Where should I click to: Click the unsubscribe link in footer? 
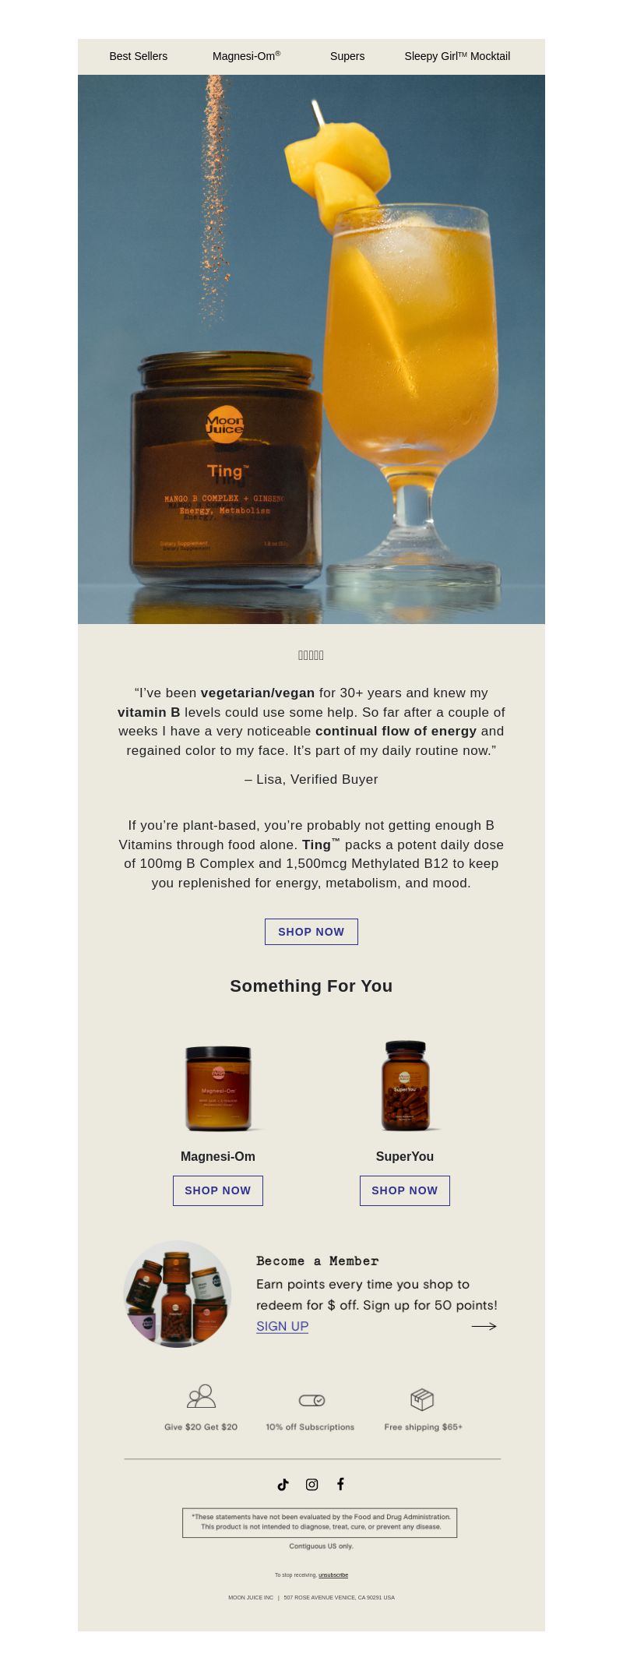tap(333, 1575)
